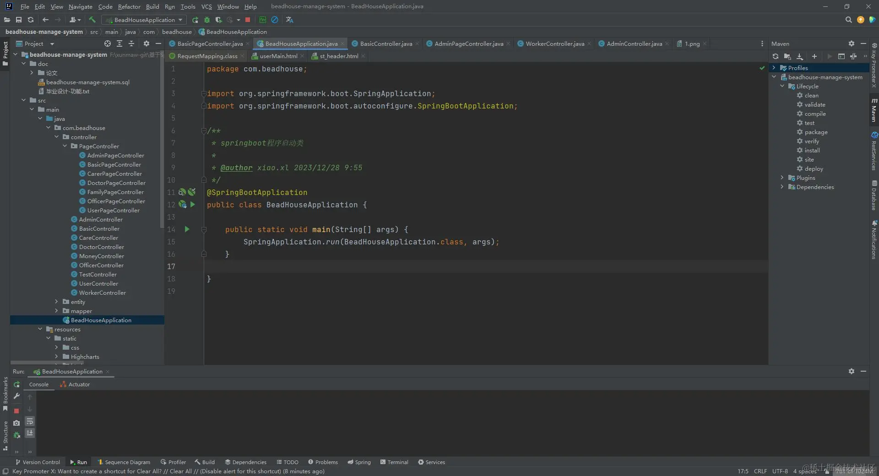
Task: Toggle Scroll to End in the console toolbar
Action: (x=30, y=433)
